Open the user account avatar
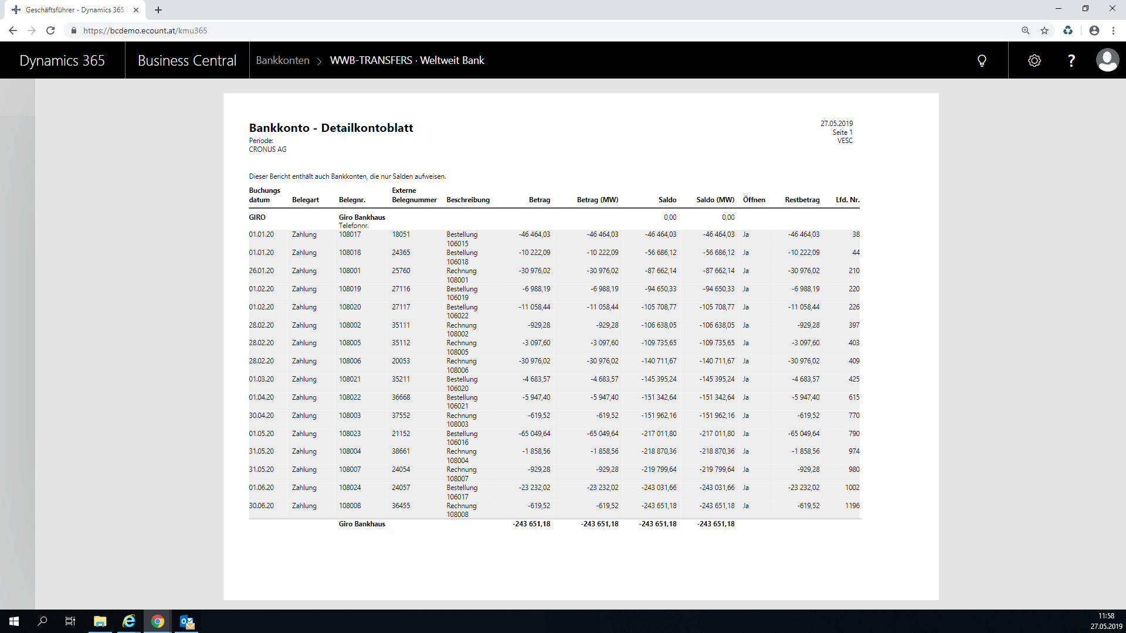 [x=1107, y=60]
